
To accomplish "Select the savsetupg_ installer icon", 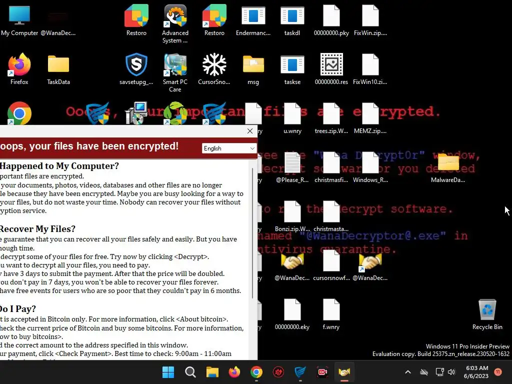I will [x=136, y=69].
